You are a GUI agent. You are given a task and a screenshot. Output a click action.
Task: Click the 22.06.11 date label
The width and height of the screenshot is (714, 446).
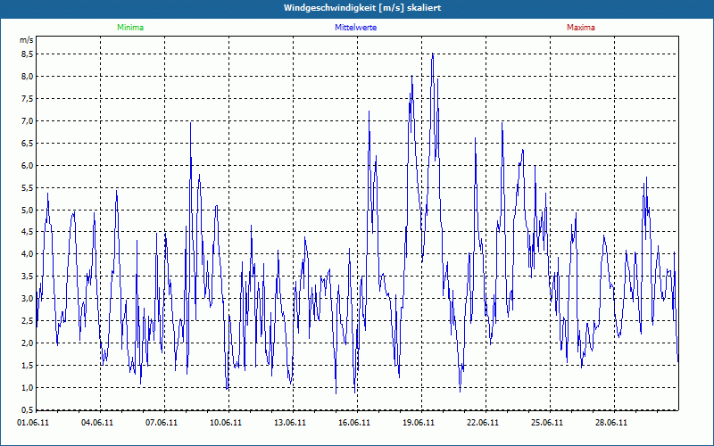coord(482,423)
